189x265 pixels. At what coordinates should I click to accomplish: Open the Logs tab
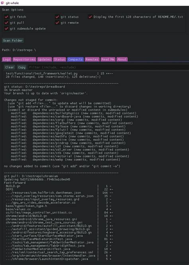click(x=7, y=59)
